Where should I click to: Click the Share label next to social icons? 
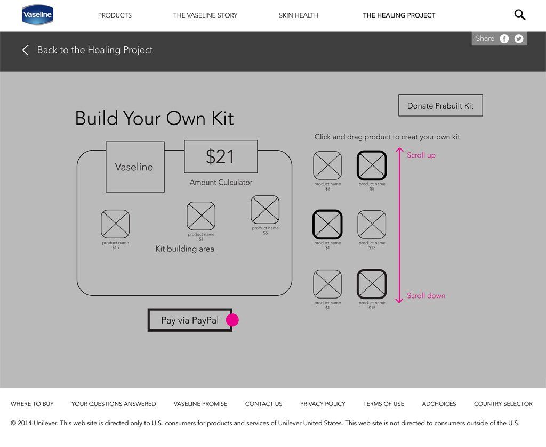pyautogui.click(x=485, y=39)
